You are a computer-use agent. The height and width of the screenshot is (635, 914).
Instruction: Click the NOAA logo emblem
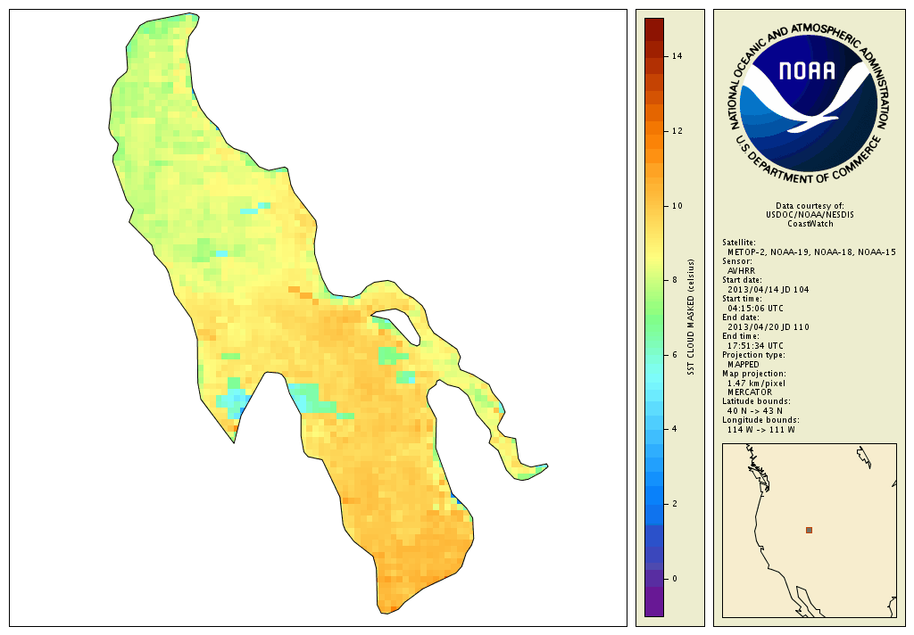pos(809,103)
